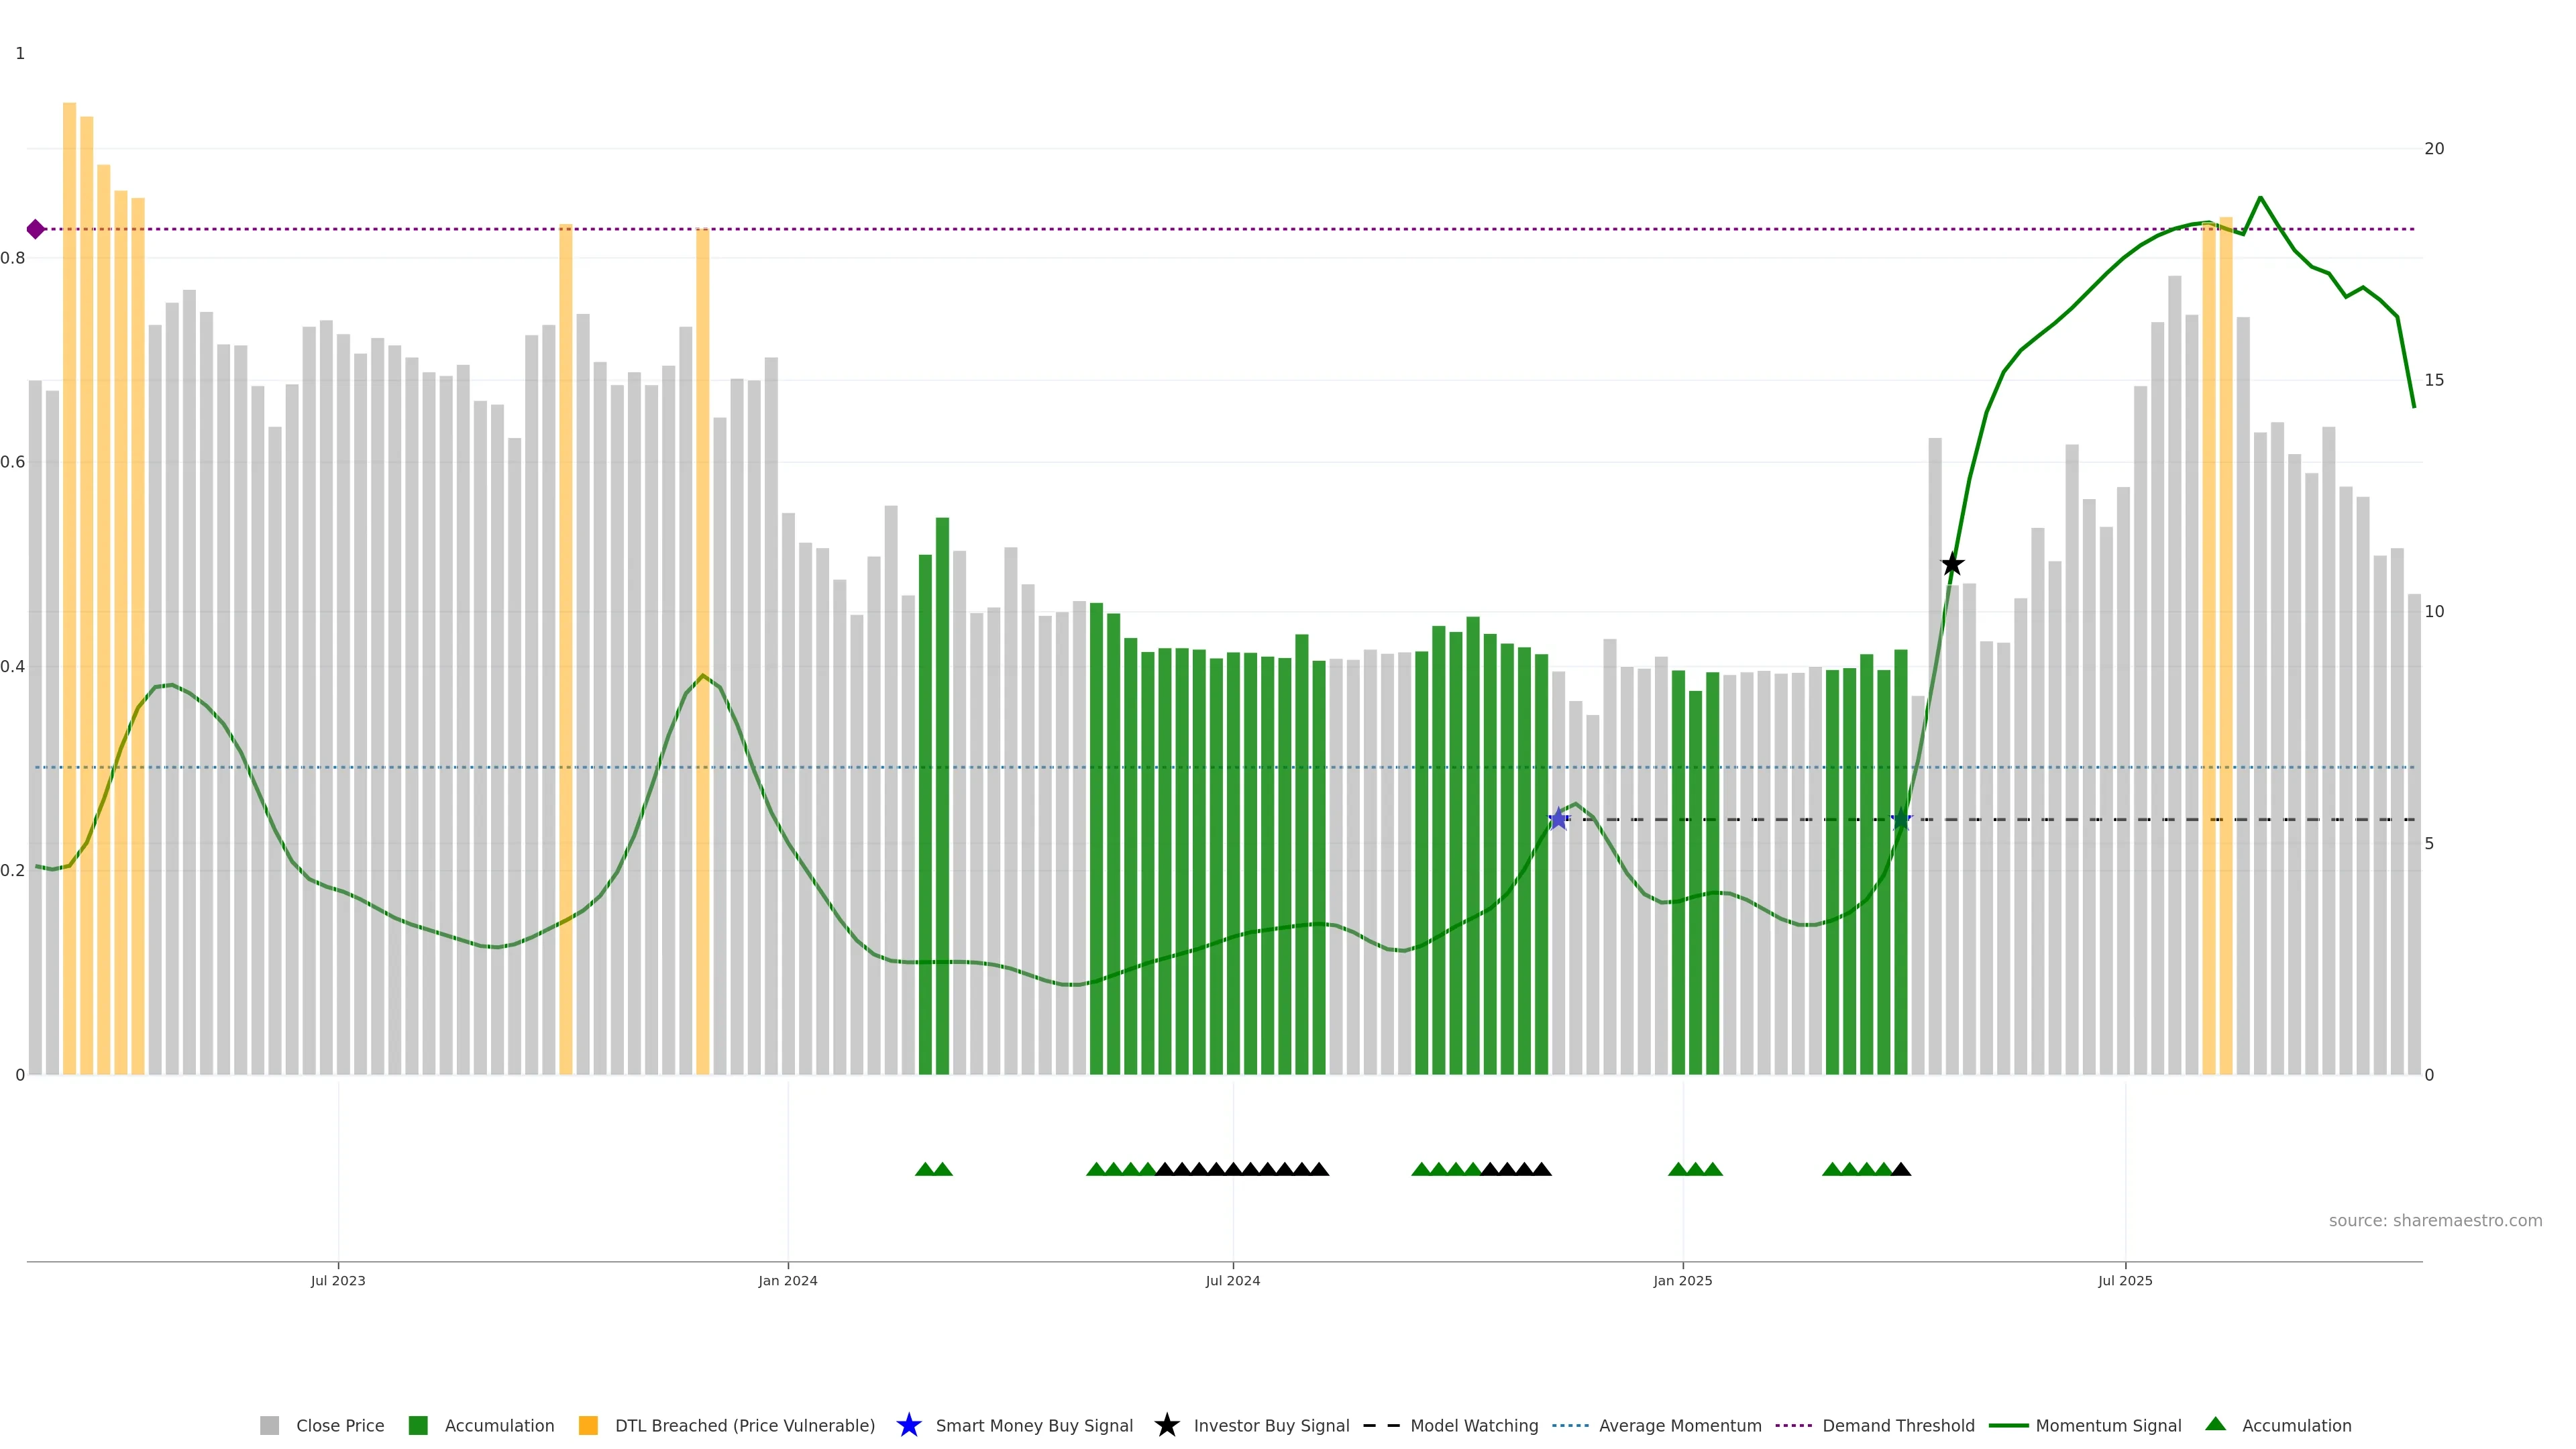2576x1449 pixels.
Task: Click the purple Demand Threshold diamond marker
Action: (36, 229)
